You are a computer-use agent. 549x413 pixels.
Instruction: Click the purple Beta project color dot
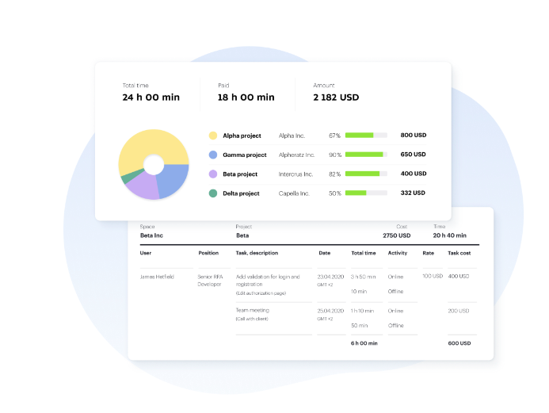[213, 174]
